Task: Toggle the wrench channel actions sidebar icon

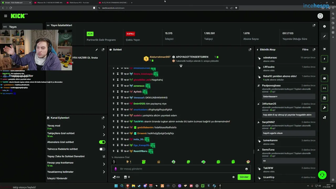Action: (x=324, y=108)
